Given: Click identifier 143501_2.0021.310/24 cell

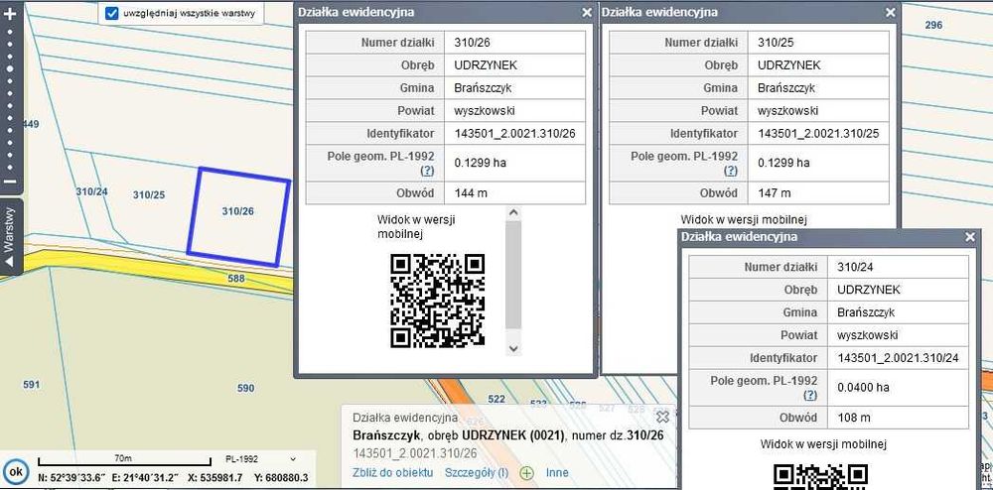Looking at the screenshot, I should 898,358.
